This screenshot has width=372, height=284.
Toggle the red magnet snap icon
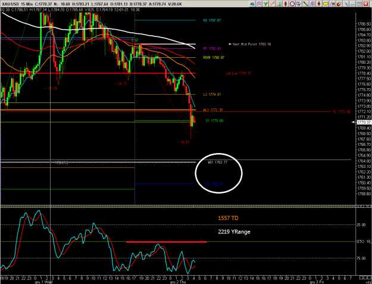pyautogui.click(x=339, y=4)
